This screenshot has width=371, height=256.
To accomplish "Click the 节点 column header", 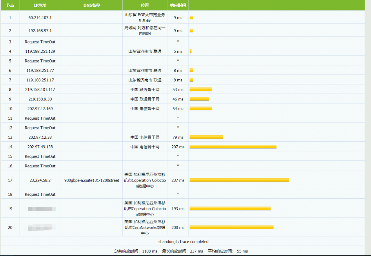I will tap(10, 5).
